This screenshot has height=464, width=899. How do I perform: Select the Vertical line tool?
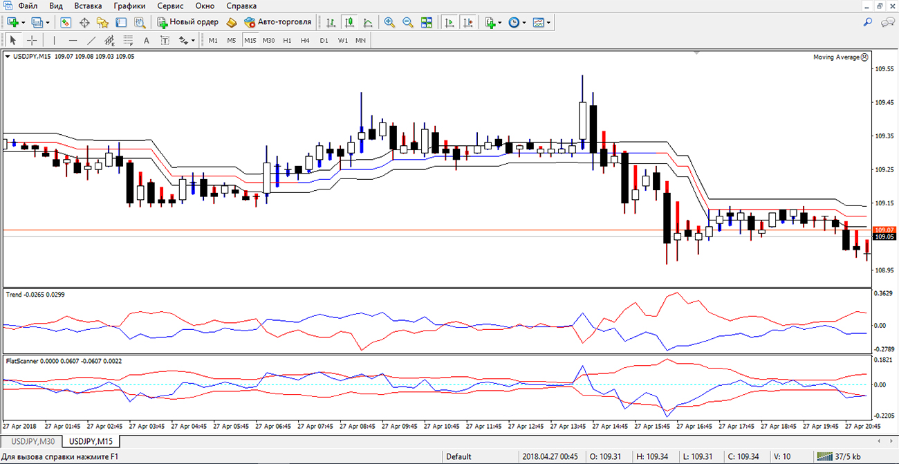click(54, 40)
